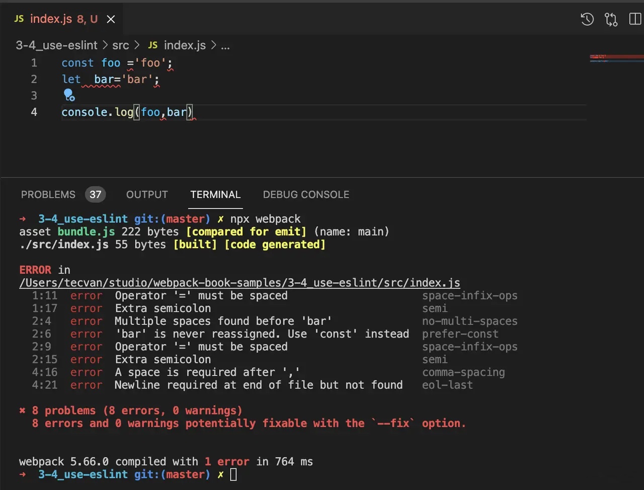Select the TERMINAL panel tab
Image resolution: width=644 pixels, height=490 pixels.
coord(215,195)
